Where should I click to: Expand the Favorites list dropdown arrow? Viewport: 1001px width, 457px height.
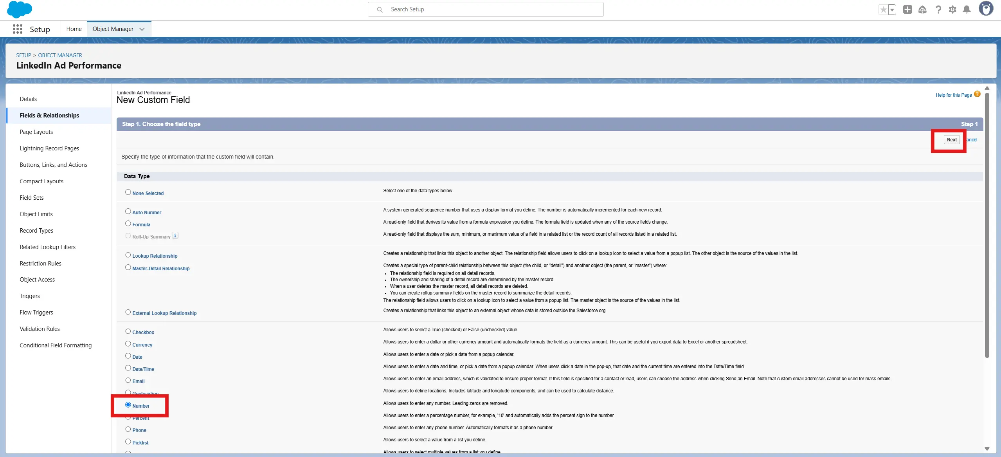892,10
